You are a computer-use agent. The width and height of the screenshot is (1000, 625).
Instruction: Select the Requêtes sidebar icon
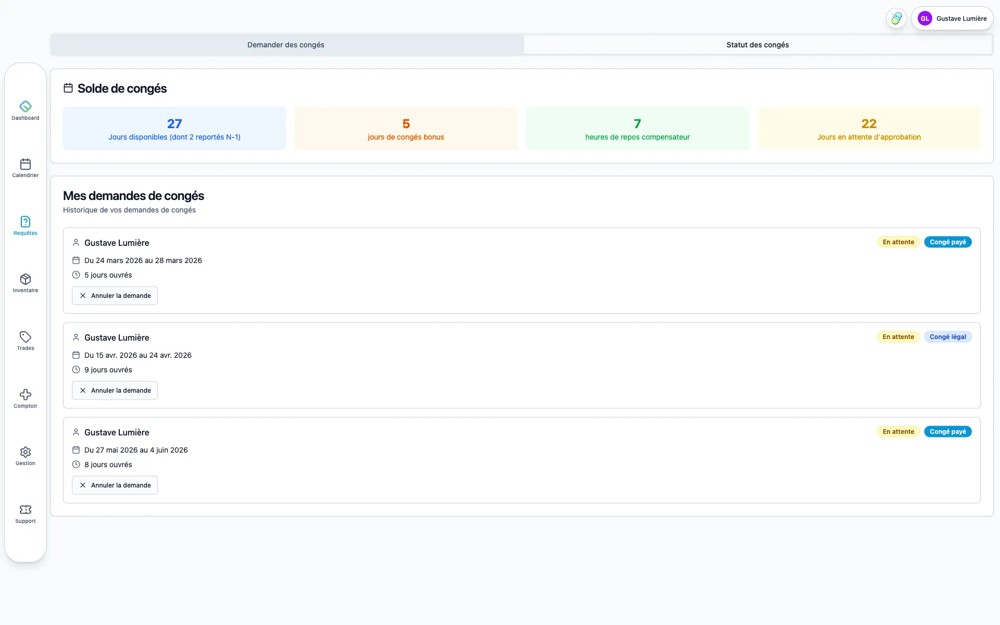[26, 226]
